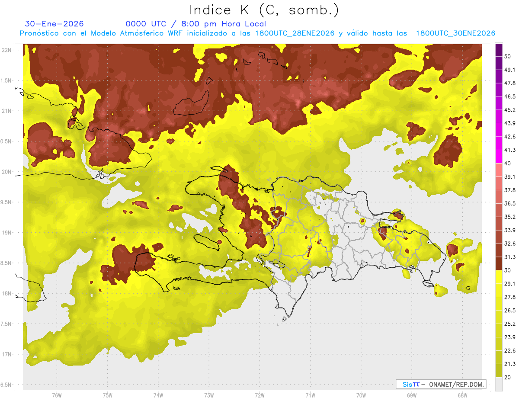Click the legend value "31.3"
519x401 pixels.
[x=510, y=257]
